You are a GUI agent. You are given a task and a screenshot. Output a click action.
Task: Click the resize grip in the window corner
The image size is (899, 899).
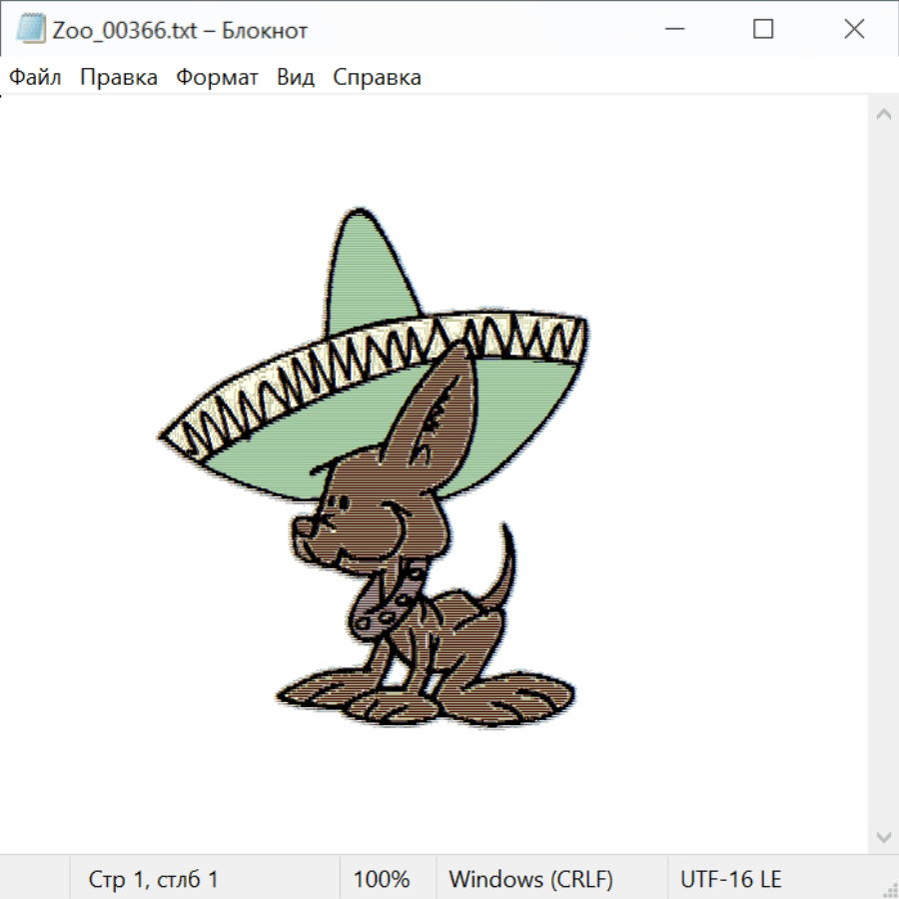click(x=890, y=890)
